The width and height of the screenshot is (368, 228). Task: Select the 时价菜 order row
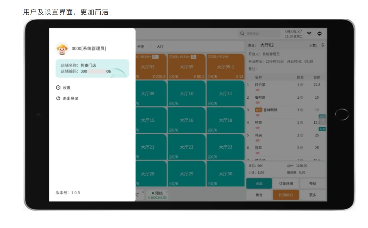coord(285,85)
